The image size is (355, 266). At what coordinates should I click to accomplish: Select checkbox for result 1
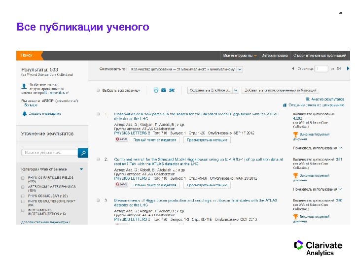98,114
